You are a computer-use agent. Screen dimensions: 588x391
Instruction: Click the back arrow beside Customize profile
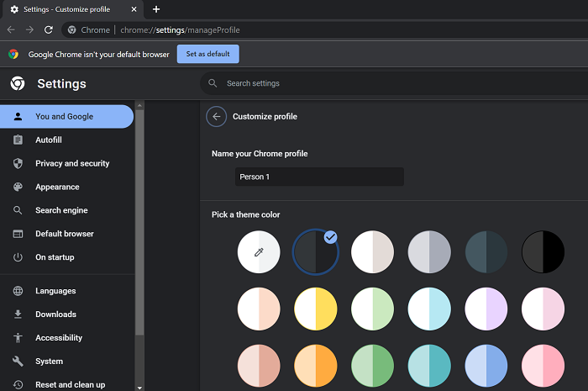217,117
